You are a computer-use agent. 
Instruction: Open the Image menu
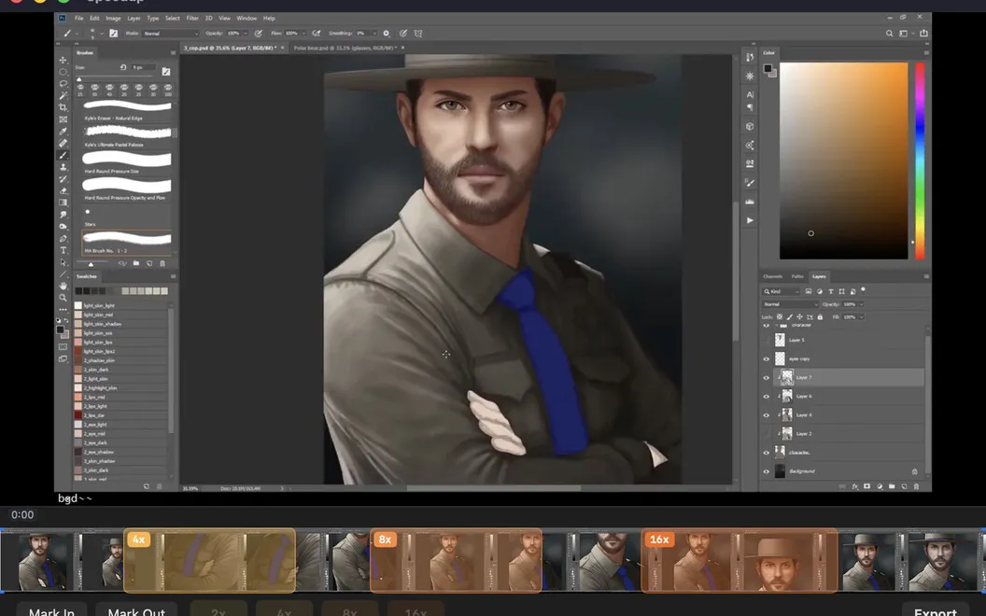[x=113, y=19]
